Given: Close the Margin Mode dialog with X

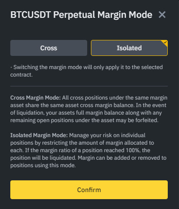Looking at the screenshot, I should [162, 15].
